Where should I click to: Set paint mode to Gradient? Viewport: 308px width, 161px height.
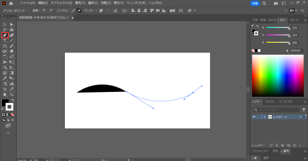(x=8, y=114)
